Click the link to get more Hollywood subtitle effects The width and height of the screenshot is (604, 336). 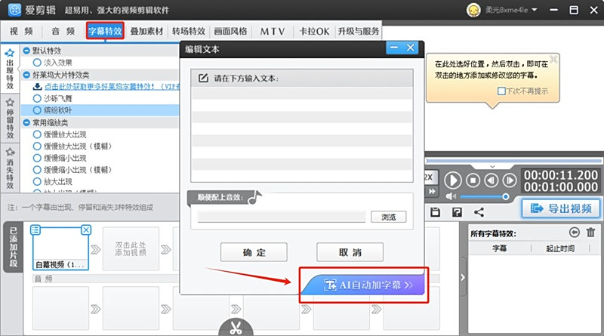tap(112, 87)
